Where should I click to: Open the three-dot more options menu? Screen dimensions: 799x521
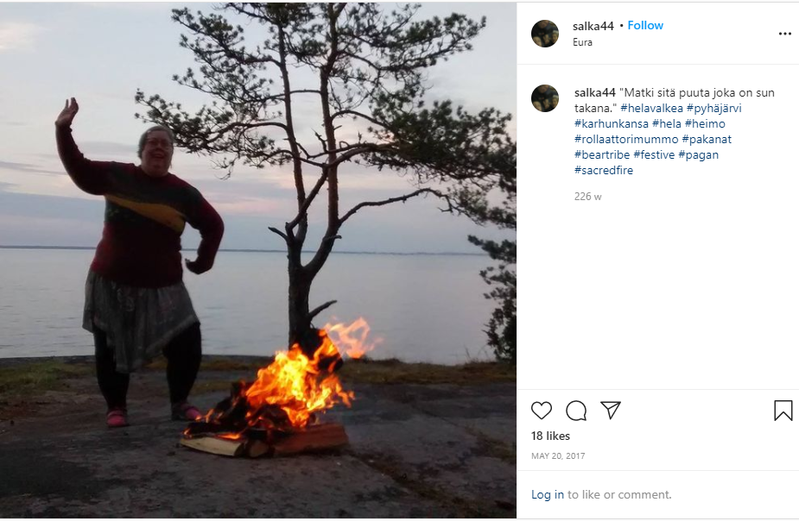pos(784,34)
